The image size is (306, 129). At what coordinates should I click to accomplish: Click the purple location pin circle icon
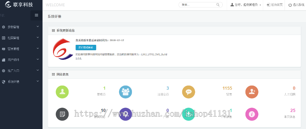[x=125, y=114]
